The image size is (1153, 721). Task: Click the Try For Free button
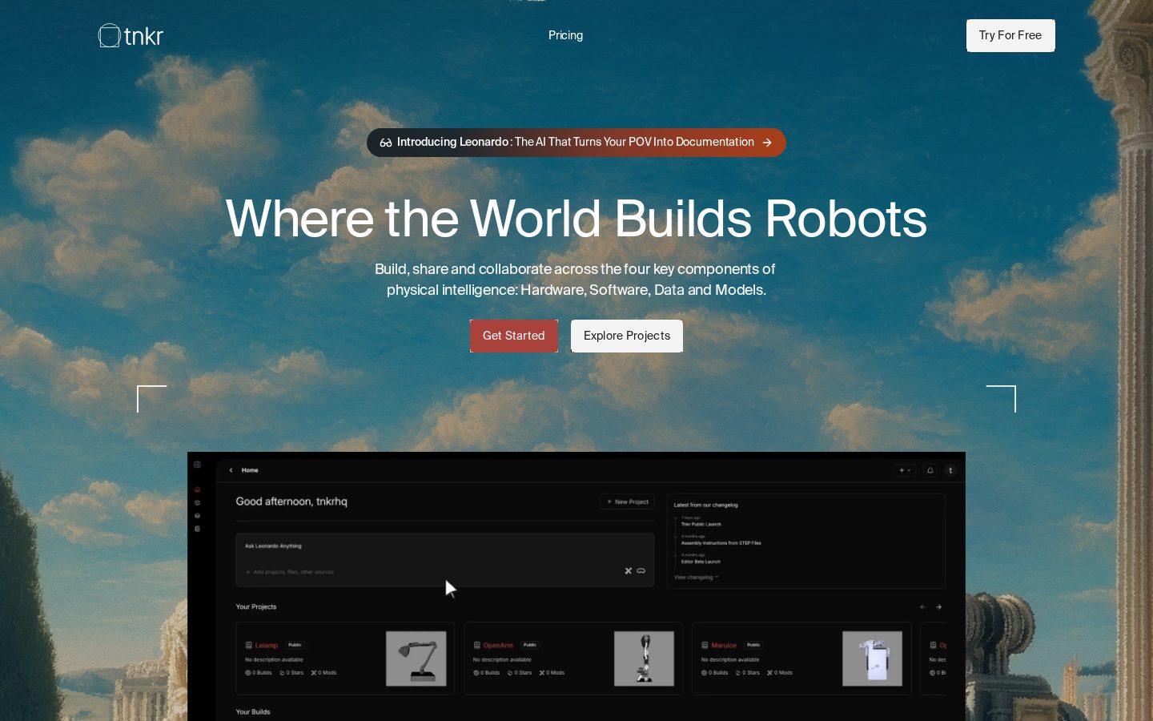coord(1010,35)
